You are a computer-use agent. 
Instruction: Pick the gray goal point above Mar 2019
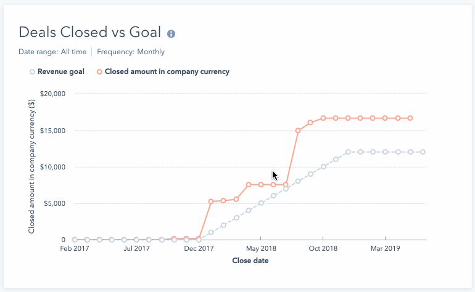(x=386, y=152)
